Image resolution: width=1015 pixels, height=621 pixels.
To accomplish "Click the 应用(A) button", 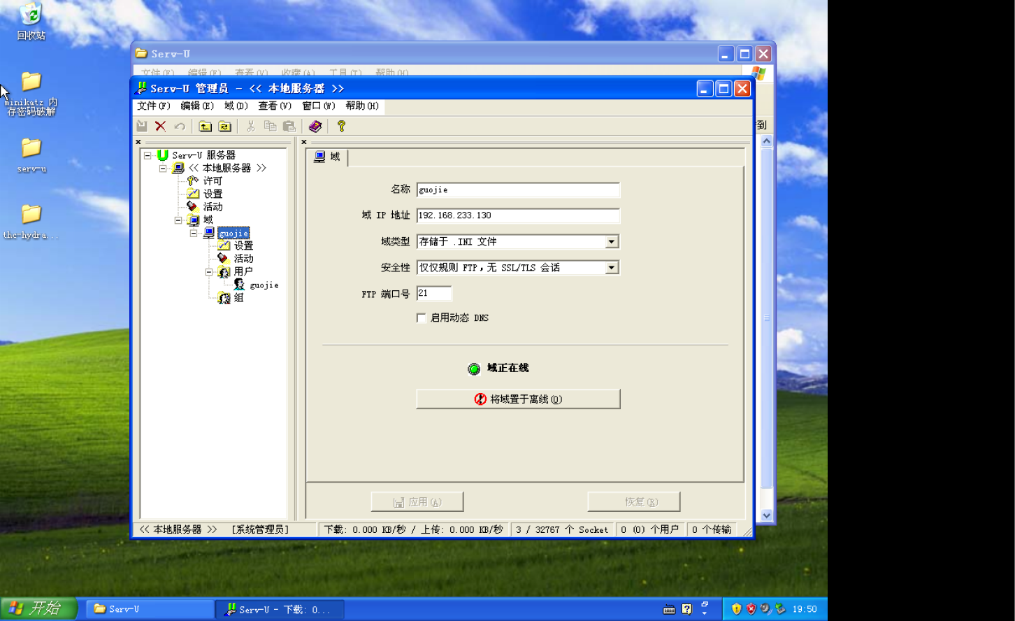I will coord(417,502).
